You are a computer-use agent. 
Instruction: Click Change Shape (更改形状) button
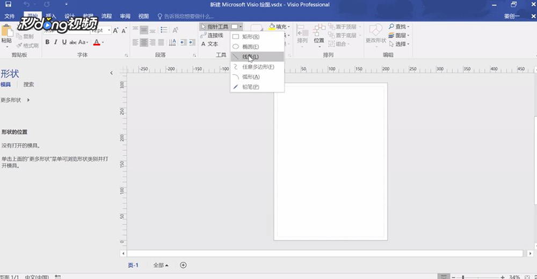click(376, 34)
